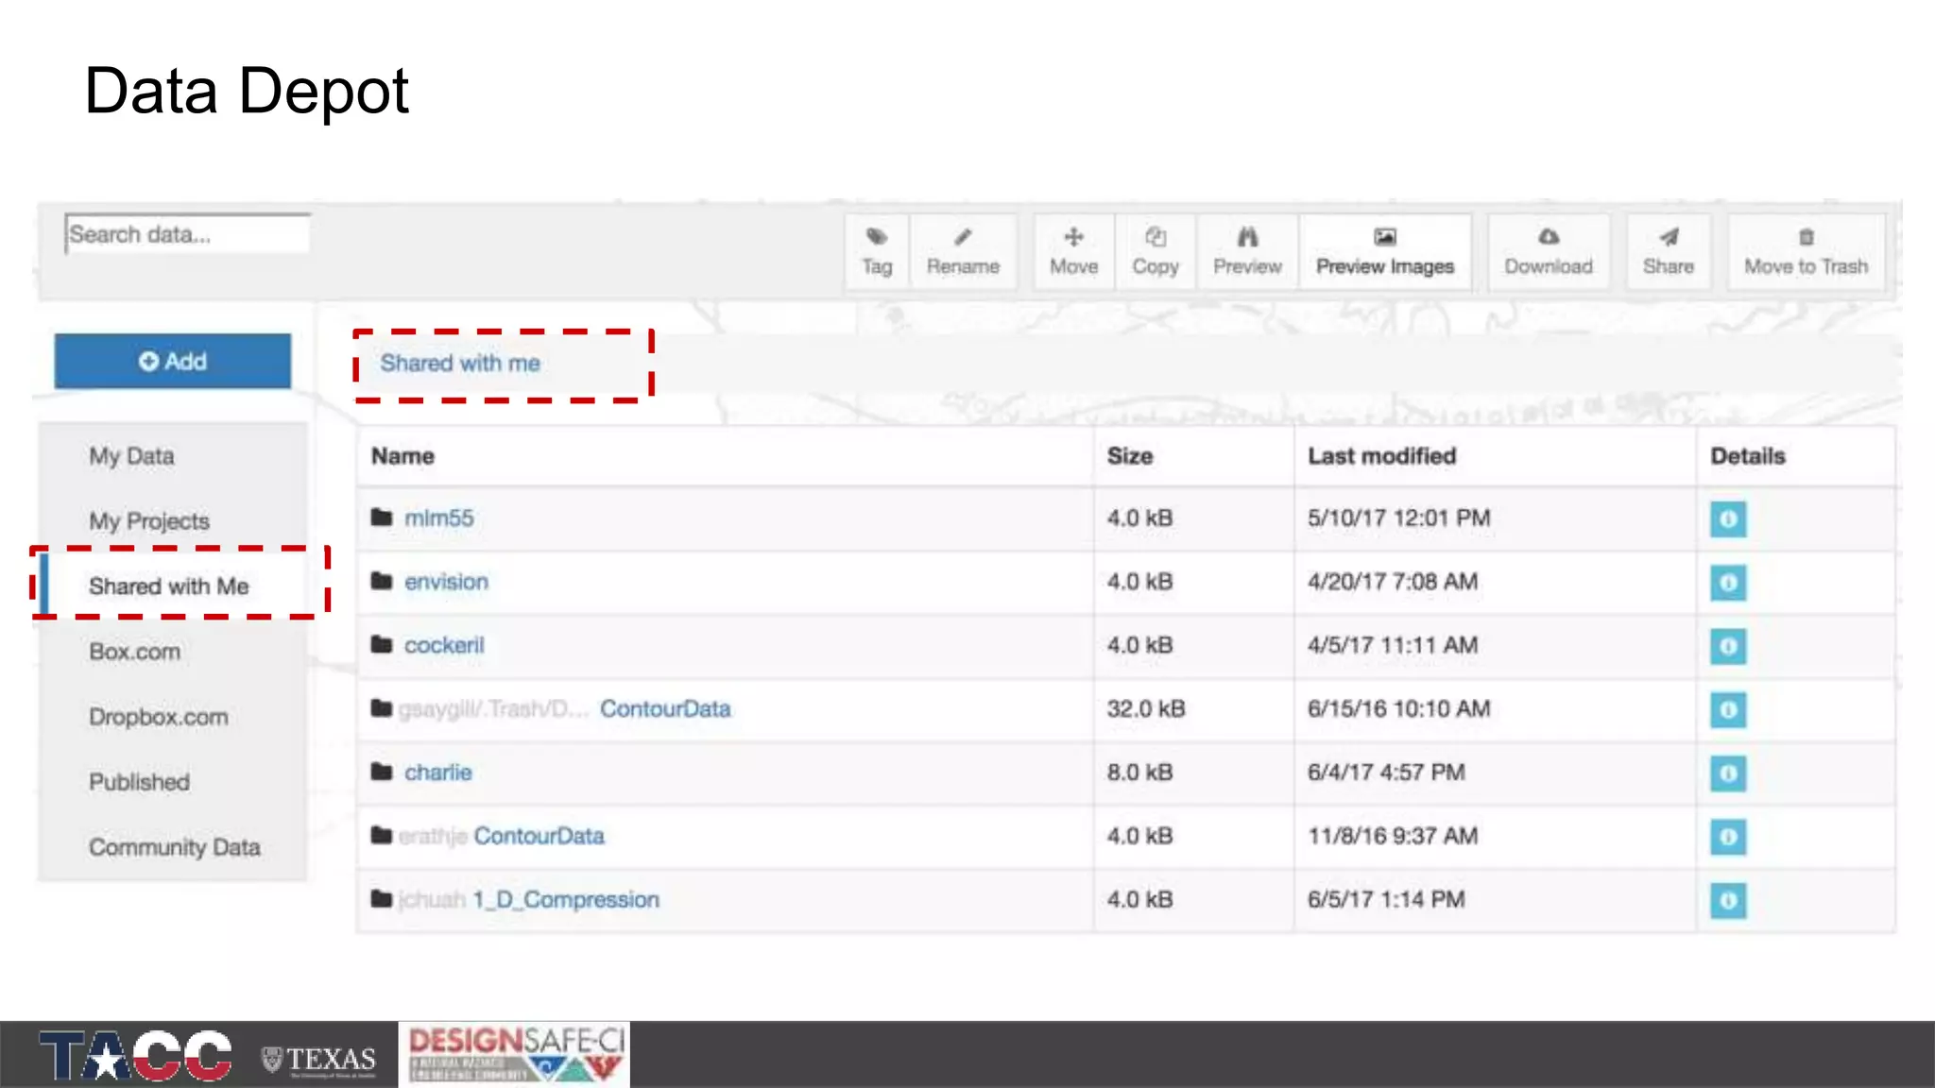The height and width of the screenshot is (1088, 1935).
Task: Open details info for mlm55 folder
Action: click(1727, 519)
